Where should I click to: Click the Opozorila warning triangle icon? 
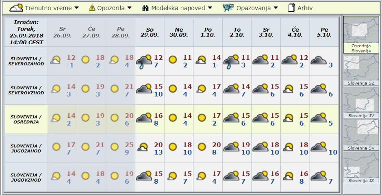[x=92, y=8]
